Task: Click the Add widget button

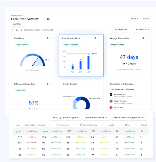Action: 121,29
